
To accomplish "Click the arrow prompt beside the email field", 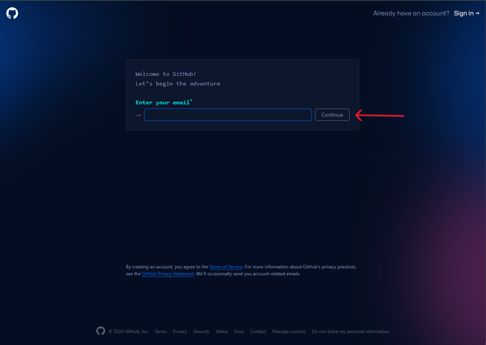I will click(x=138, y=115).
